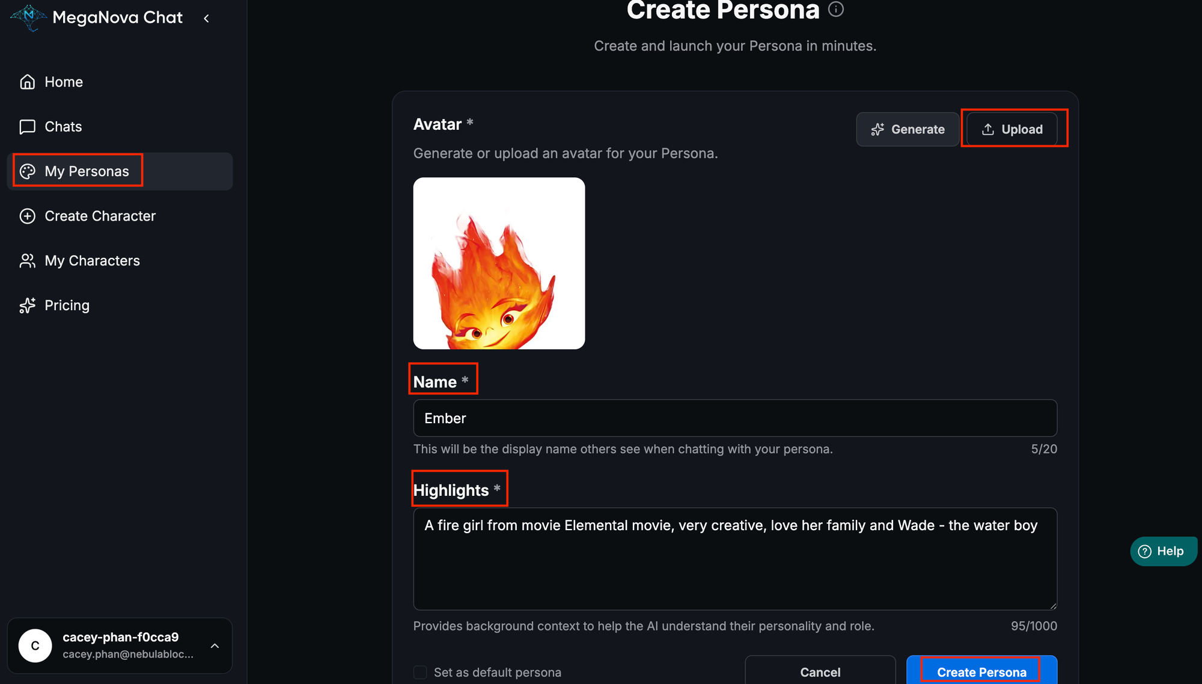This screenshot has width=1202, height=684.
Task: Click the Home house icon
Action: tap(28, 82)
